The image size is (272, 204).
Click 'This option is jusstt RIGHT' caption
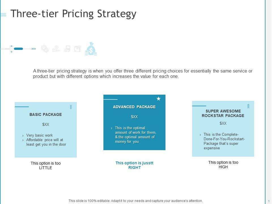[x=134, y=165]
